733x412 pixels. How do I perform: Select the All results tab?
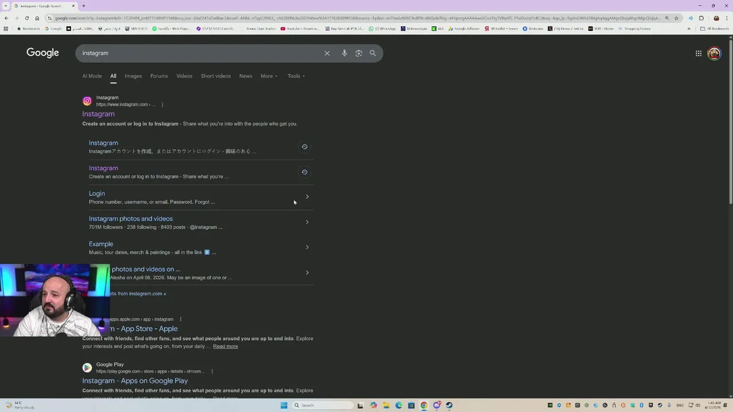click(x=113, y=76)
